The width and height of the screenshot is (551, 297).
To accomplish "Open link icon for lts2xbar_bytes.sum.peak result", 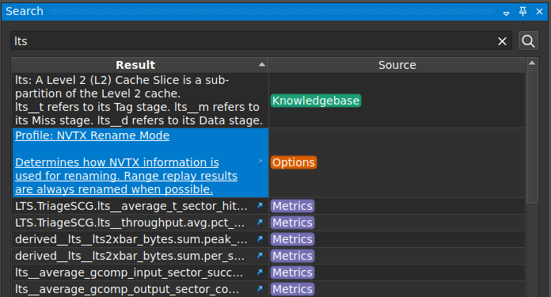I will tap(260, 239).
